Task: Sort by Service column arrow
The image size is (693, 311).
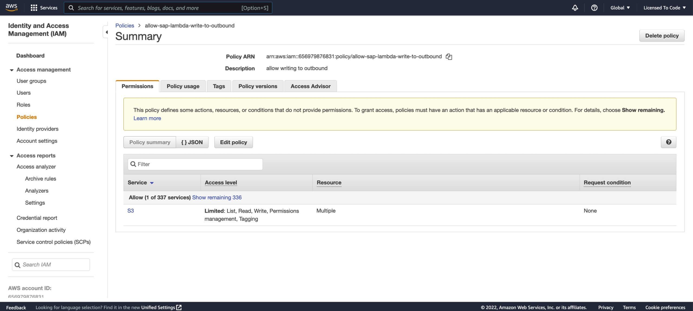Action: [x=152, y=183]
